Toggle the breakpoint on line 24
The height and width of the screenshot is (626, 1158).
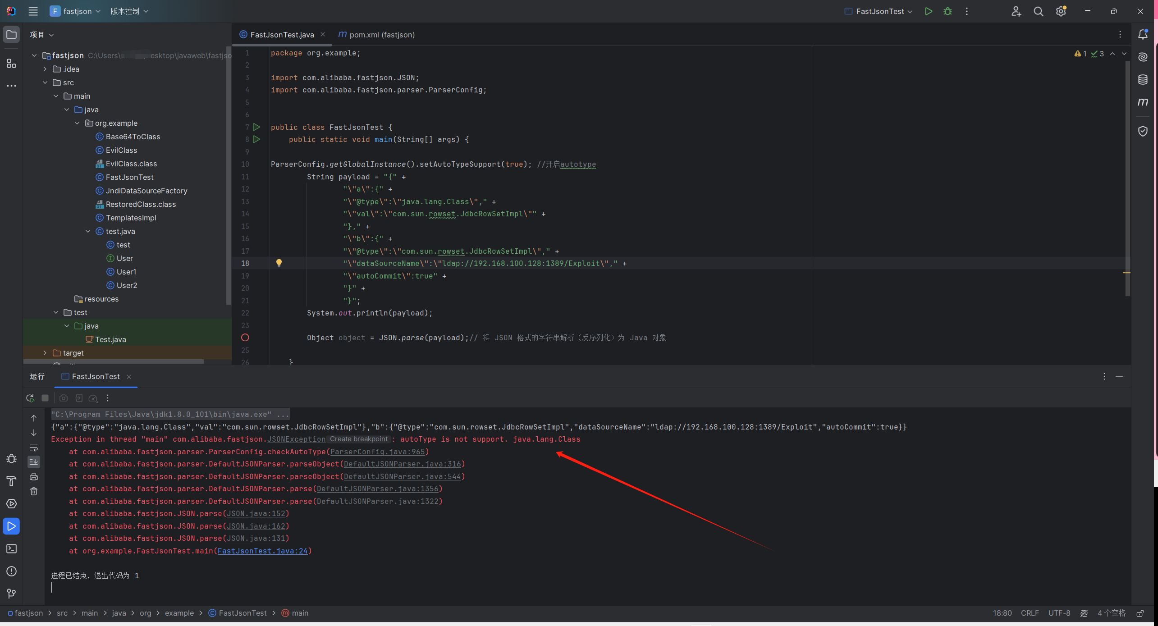click(245, 338)
